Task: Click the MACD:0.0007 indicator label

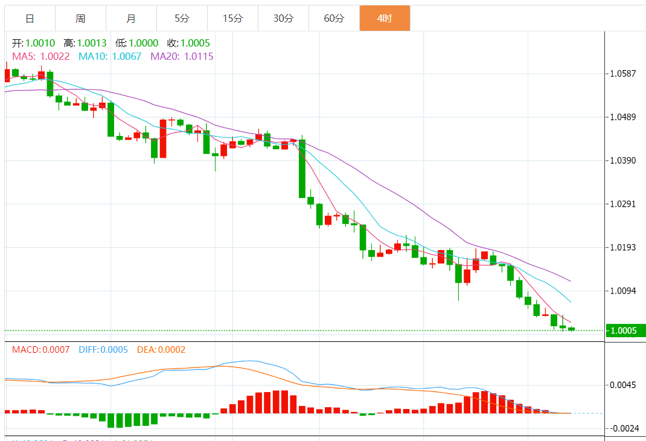Action: tap(41, 350)
